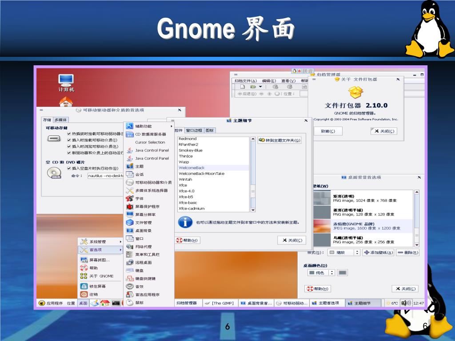
Task: Click the 致谢(C) button
Action: click(x=328, y=131)
